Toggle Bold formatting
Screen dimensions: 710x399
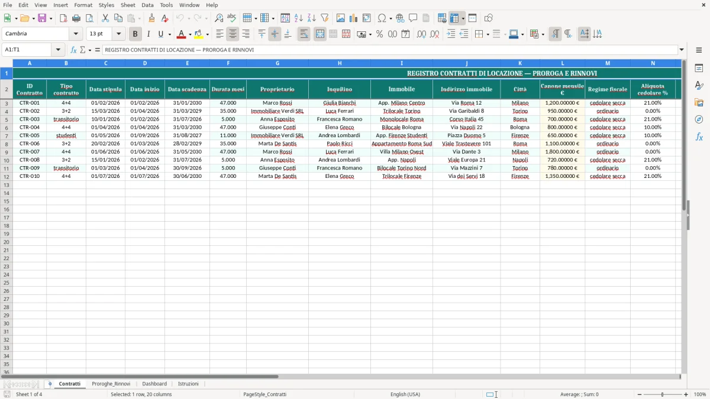(135, 34)
